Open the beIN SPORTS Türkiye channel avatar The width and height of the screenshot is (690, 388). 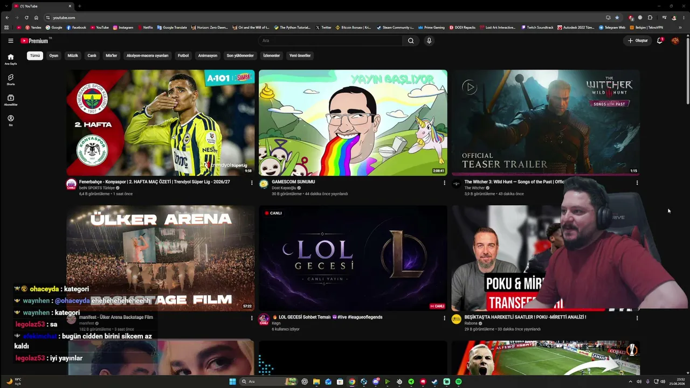(x=71, y=184)
